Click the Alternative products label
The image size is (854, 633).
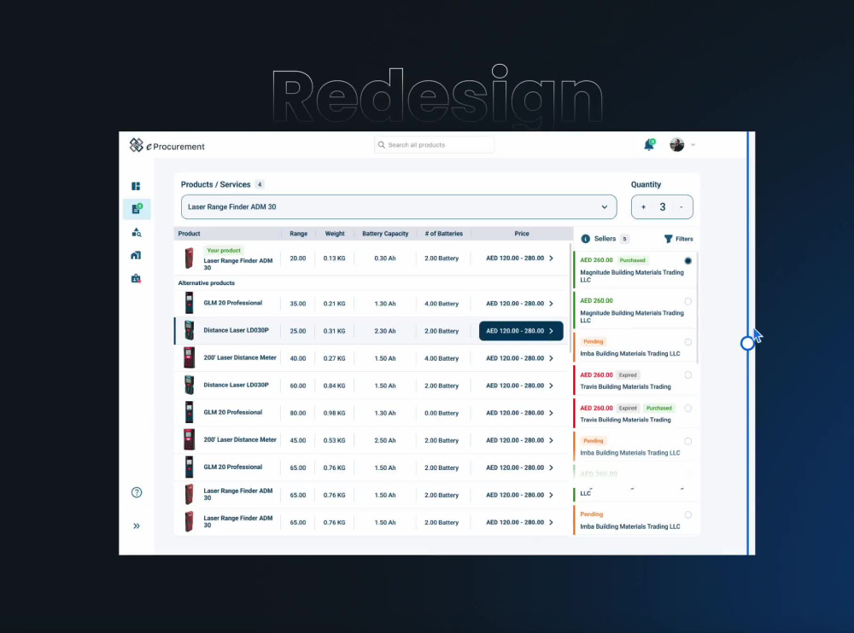pyautogui.click(x=207, y=283)
